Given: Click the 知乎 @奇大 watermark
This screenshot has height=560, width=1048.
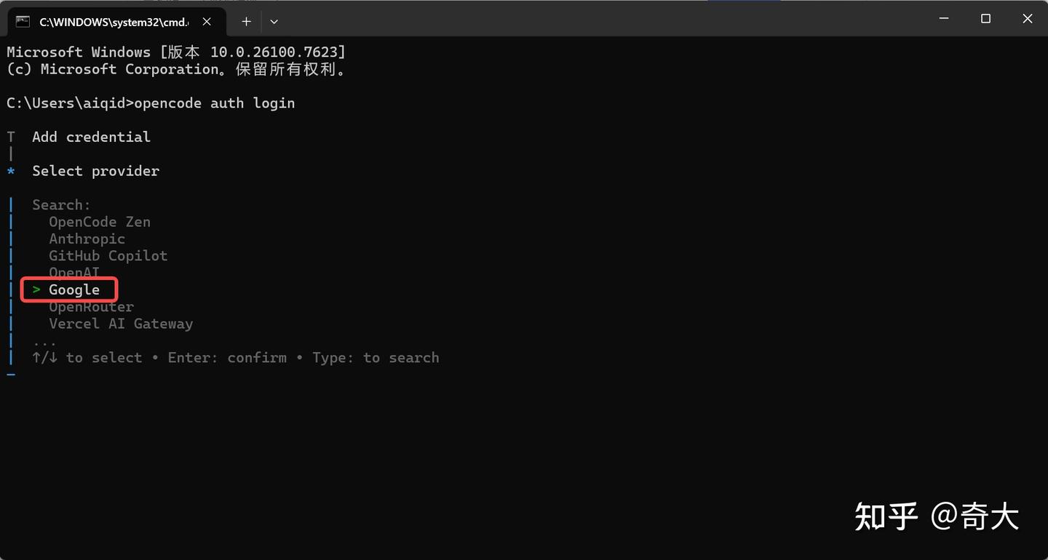Looking at the screenshot, I should [937, 516].
